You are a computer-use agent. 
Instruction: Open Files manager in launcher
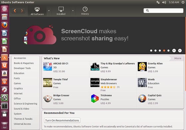point(5,17)
